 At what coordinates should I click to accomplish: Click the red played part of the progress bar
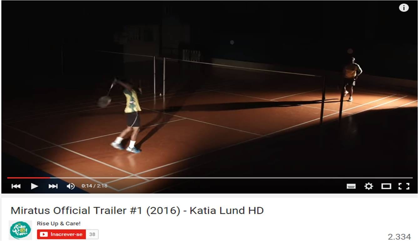point(28,178)
